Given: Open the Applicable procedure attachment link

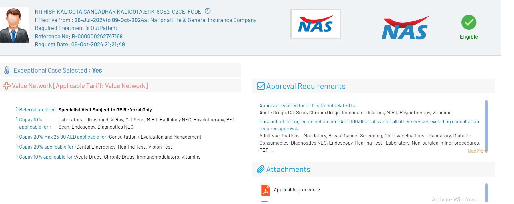Looking at the screenshot, I should click(297, 190).
